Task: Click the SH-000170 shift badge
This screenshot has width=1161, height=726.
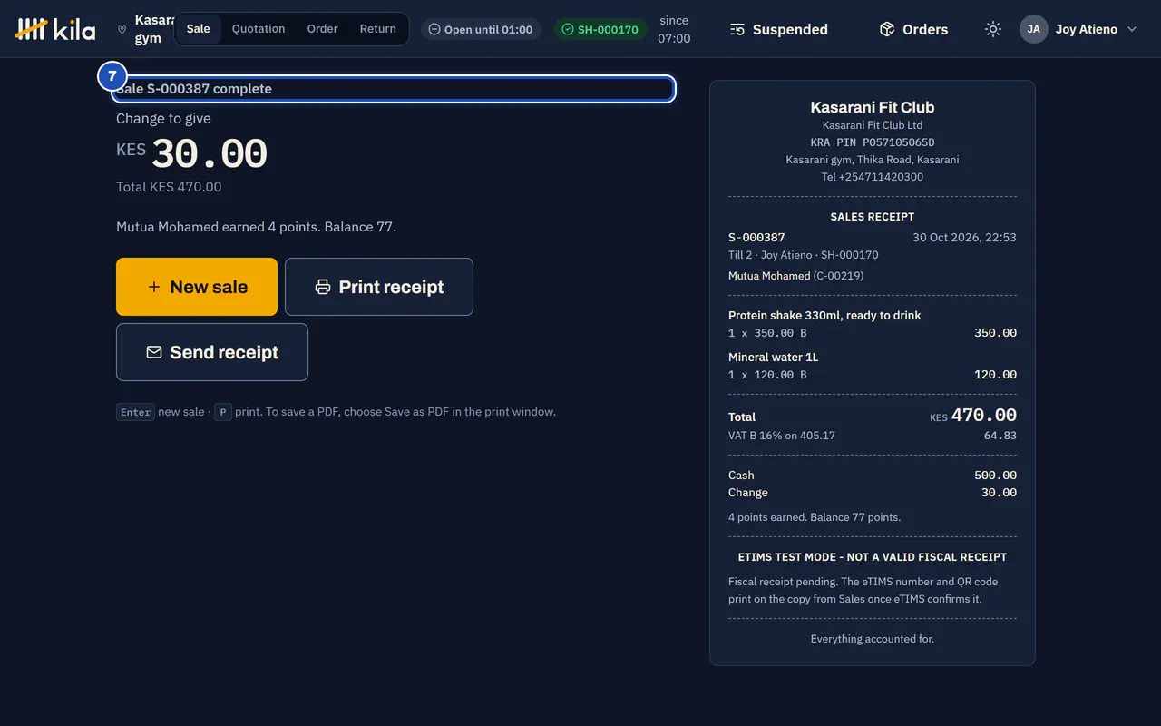Action: click(600, 29)
